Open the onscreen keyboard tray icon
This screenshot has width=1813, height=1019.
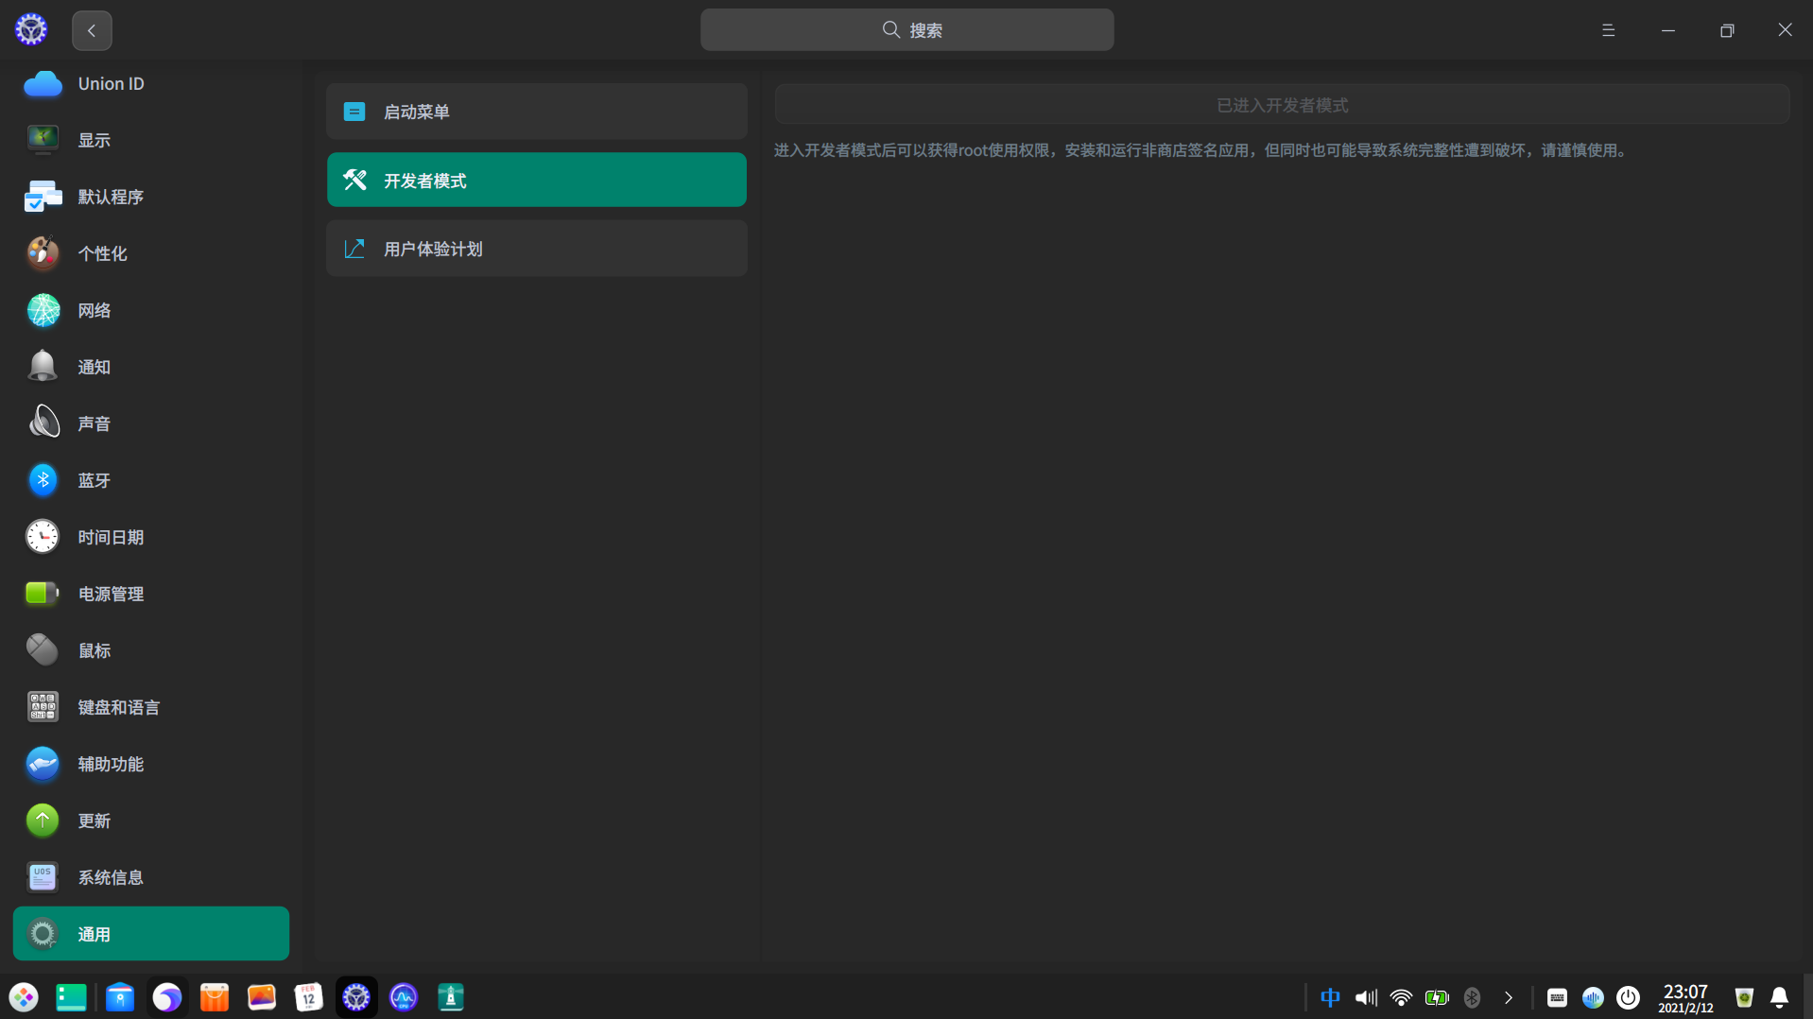[x=1557, y=997]
